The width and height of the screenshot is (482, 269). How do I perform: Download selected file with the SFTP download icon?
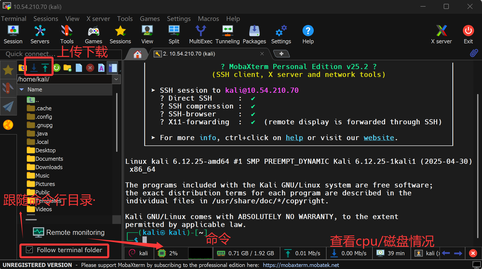click(34, 68)
